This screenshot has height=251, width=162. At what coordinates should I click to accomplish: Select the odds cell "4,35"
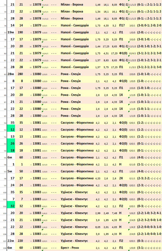pyautogui.click(x=106, y=25)
